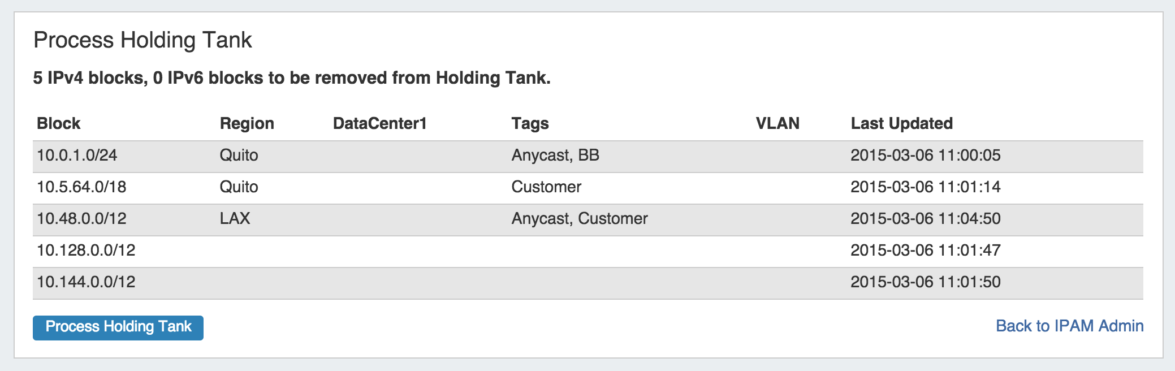Screen dimensions: 1175x371
Task: Click the Block column header
Action: point(59,123)
